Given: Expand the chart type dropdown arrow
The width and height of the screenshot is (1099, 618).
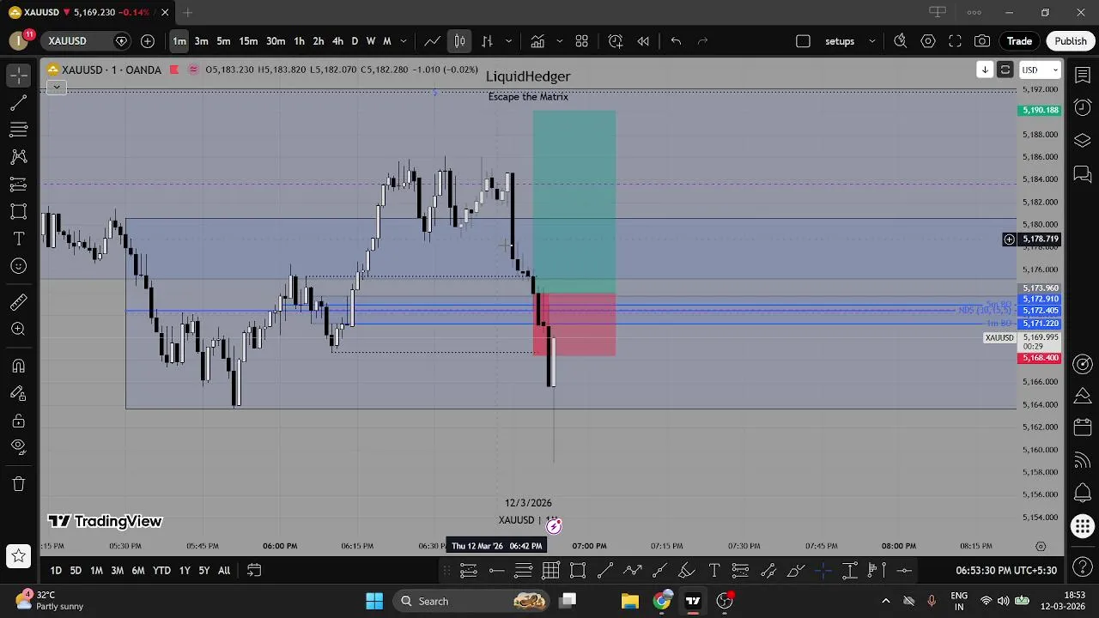Looking at the screenshot, I should (x=508, y=41).
